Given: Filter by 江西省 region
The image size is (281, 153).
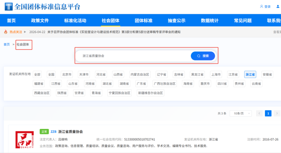Looking at the screenshot, I should coord(56,84).
